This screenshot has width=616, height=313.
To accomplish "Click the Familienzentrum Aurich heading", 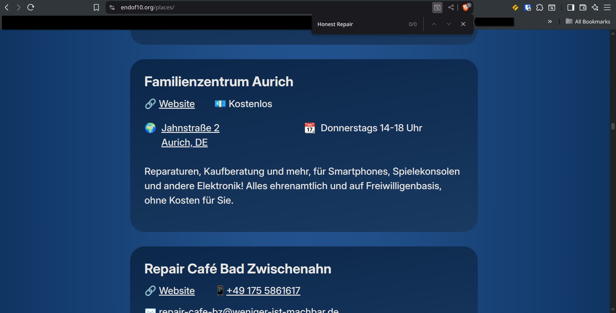I will (219, 82).
